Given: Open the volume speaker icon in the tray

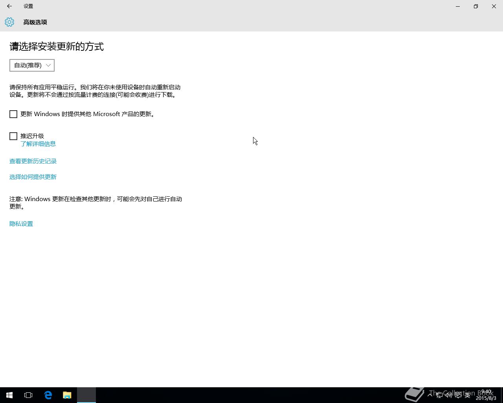Looking at the screenshot, I should pos(449,395).
